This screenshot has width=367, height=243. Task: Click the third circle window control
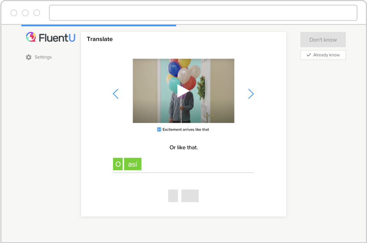[37, 13]
